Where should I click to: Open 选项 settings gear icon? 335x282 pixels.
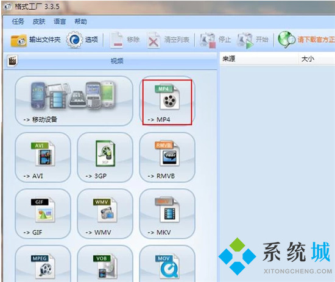[x=74, y=40]
